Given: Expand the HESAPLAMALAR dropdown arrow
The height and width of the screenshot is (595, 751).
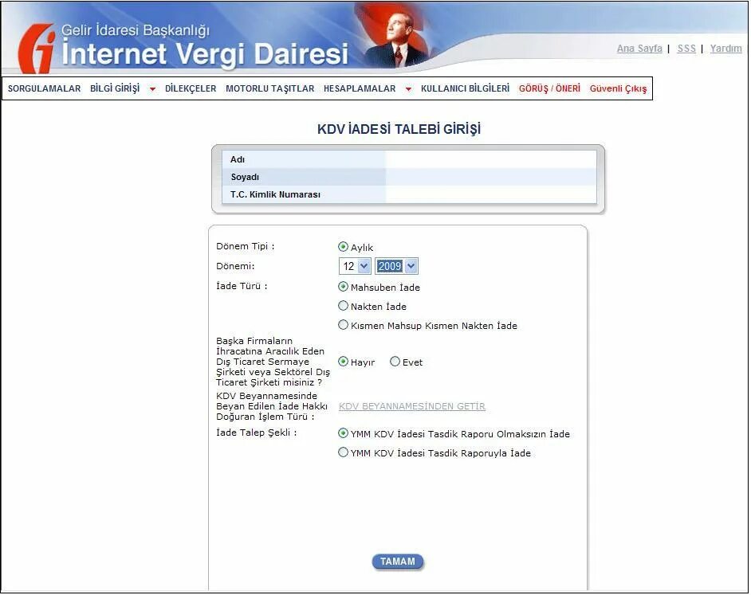Looking at the screenshot, I should (x=408, y=88).
